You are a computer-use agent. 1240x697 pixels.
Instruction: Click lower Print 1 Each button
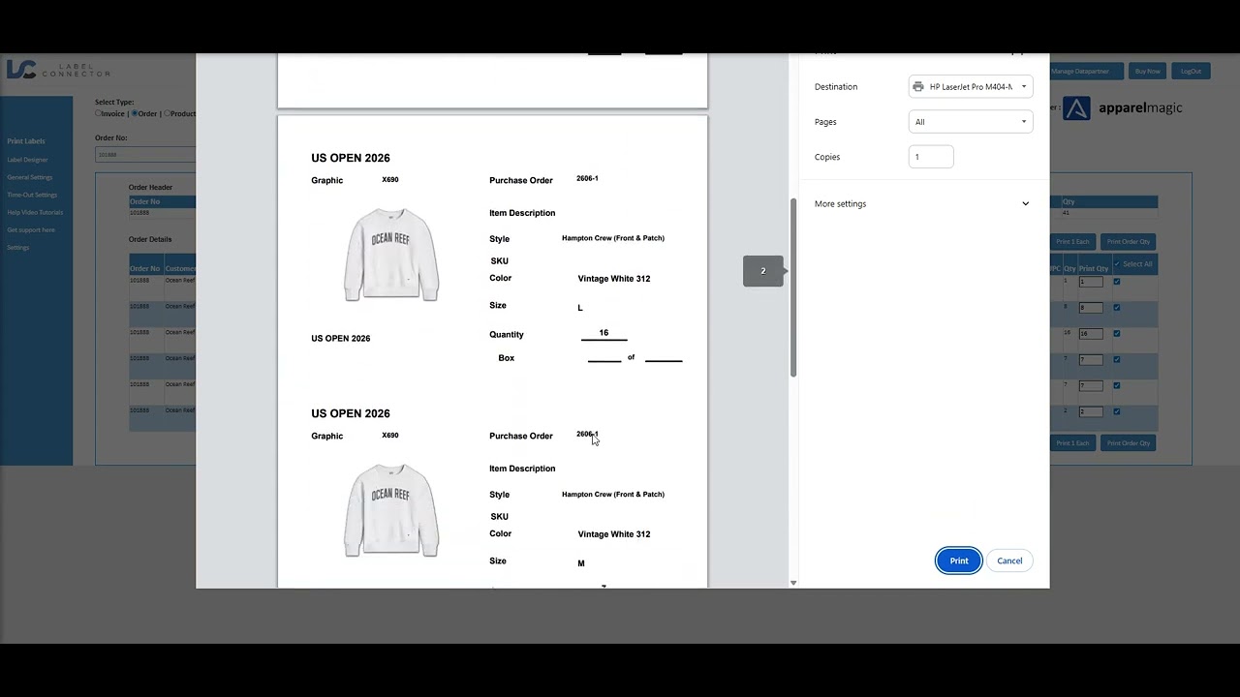click(x=1072, y=442)
